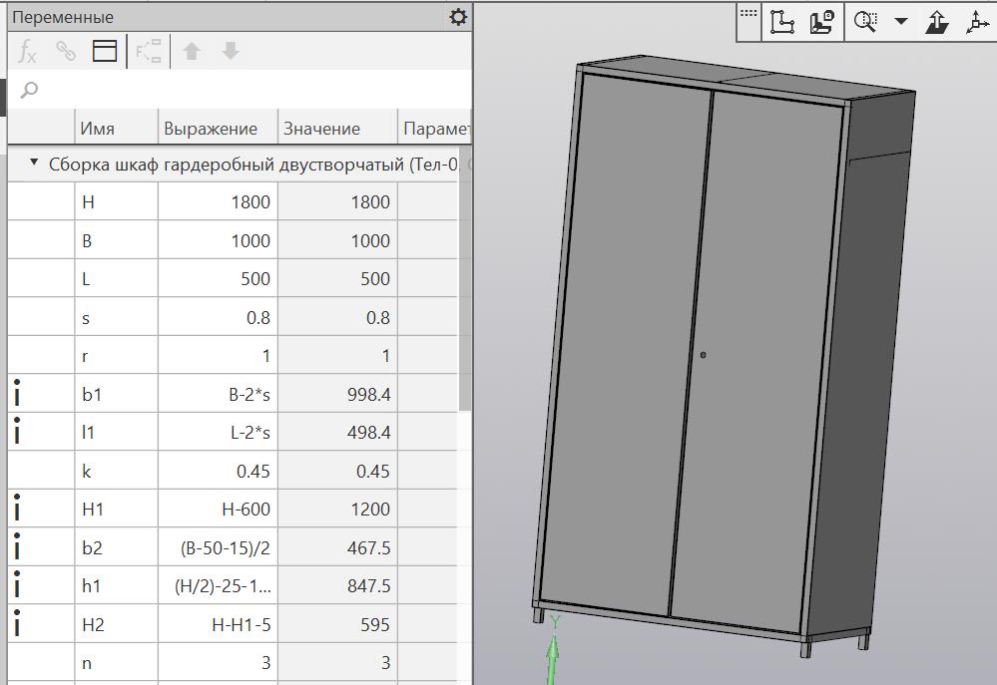Viewport: 997px width, 685px height.
Task: Click the expression cell 1800 for H
Action: click(218, 202)
